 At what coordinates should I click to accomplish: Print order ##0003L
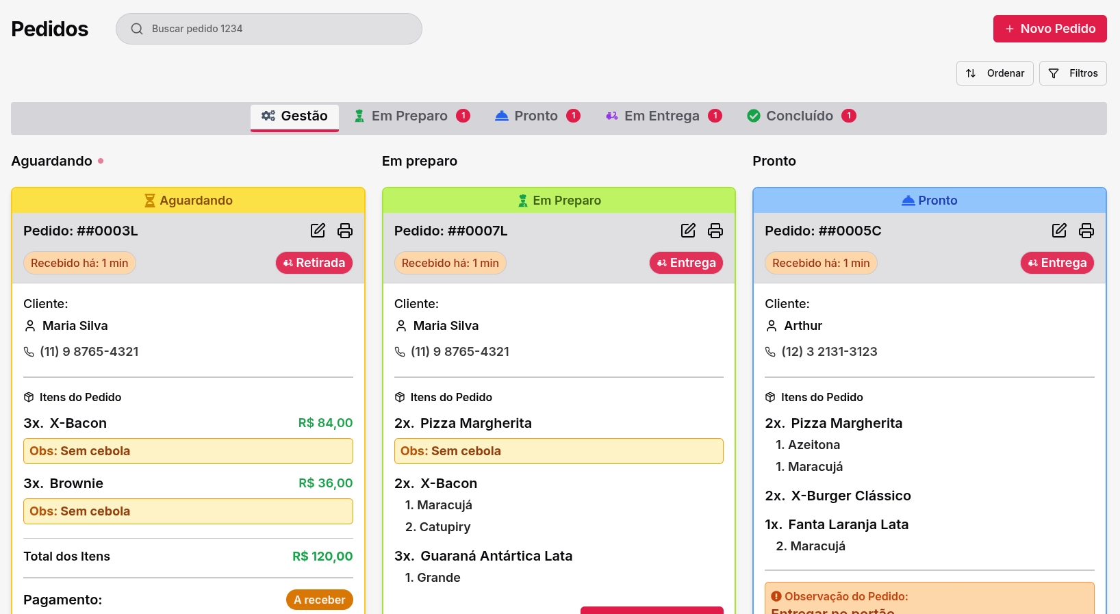pyautogui.click(x=345, y=231)
